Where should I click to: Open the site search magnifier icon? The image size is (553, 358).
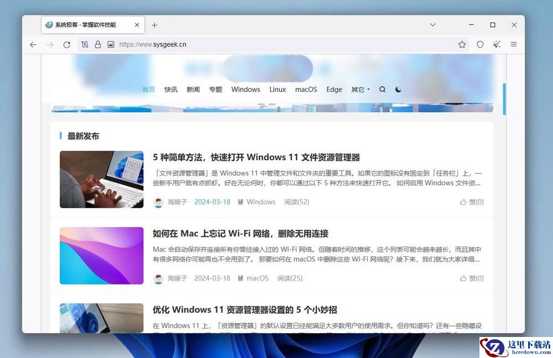[x=382, y=89]
